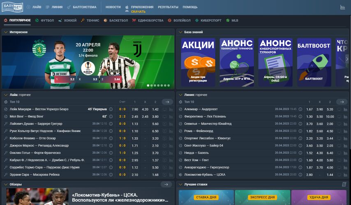Open Результаты page
Screen dimensions: 351x205
[168, 7]
